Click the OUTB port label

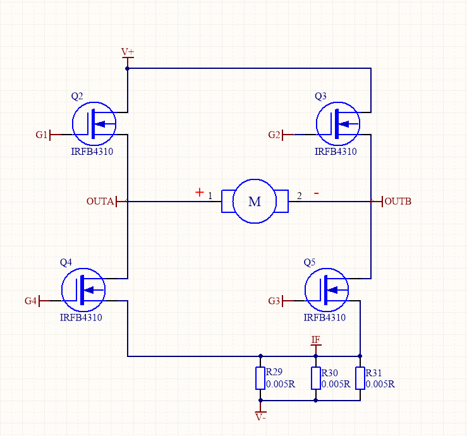click(397, 202)
